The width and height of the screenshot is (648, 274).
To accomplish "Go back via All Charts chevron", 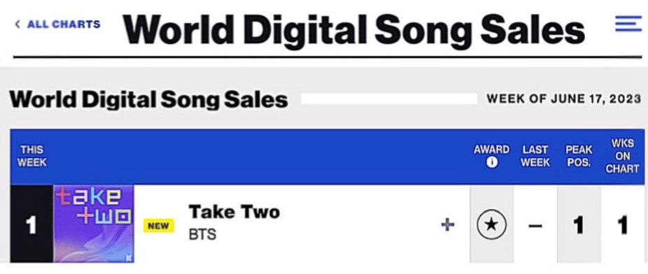I will [17, 24].
